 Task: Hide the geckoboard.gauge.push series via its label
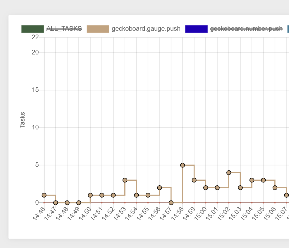coord(146,29)
